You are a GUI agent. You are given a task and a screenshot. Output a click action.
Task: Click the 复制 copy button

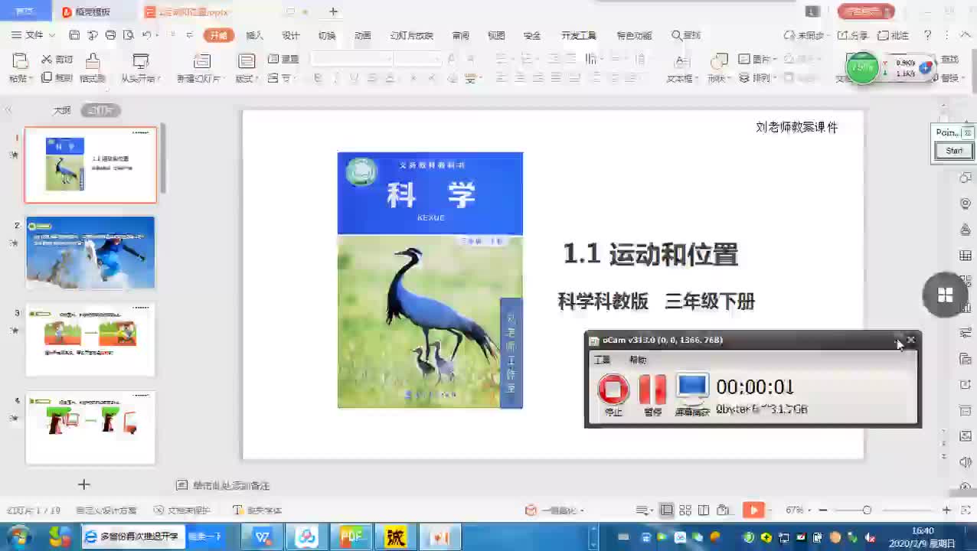click(57, 77)
